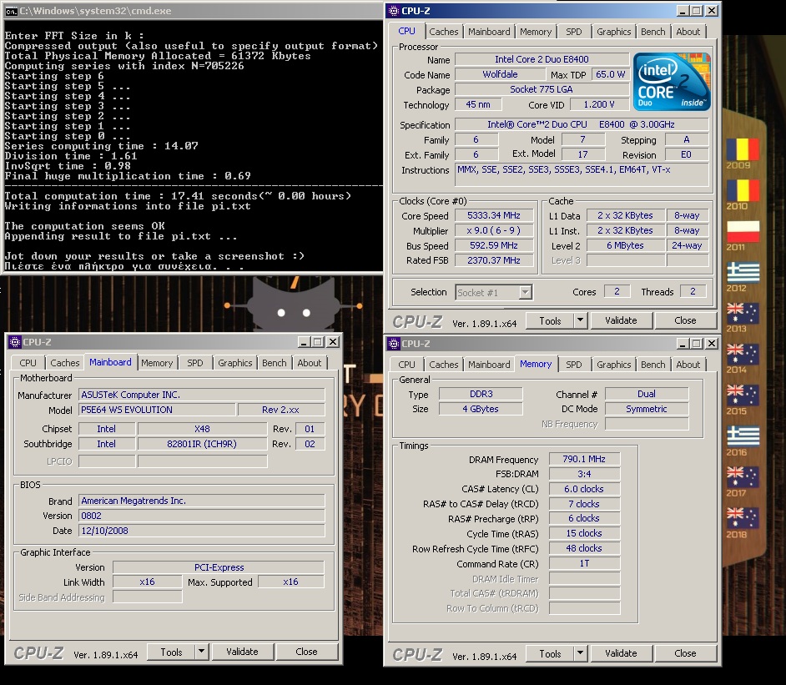Open Mainboard tab in the CPU window
Screen dimensions: 786x685
click(489, 32)
